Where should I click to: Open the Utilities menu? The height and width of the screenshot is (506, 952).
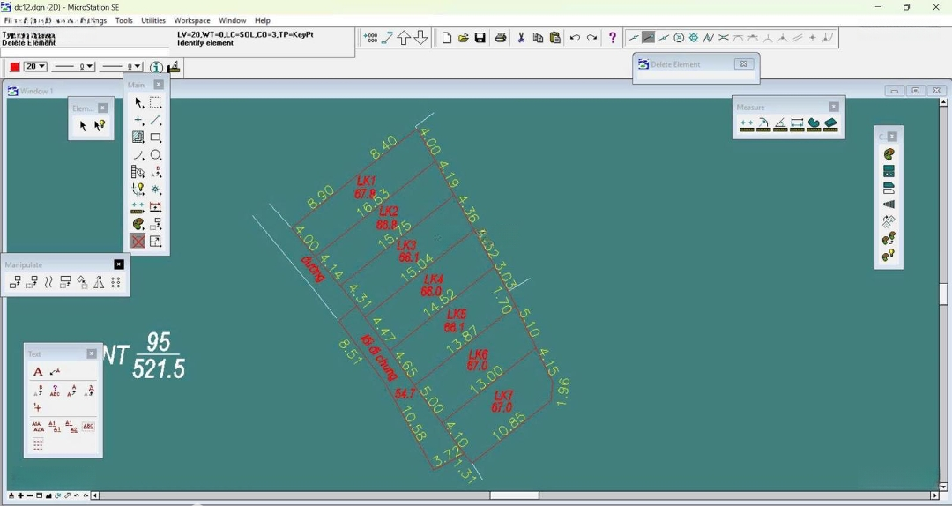[x=153, y=20]
